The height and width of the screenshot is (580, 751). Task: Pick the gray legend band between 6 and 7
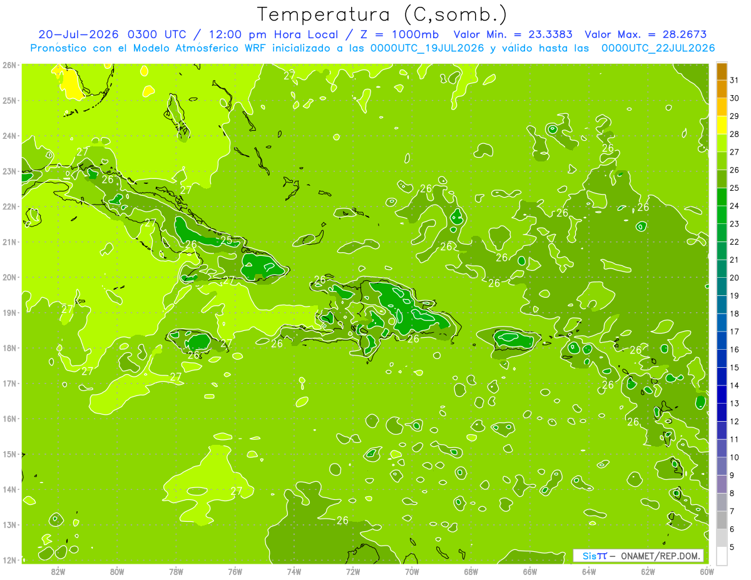coord(722,520)
